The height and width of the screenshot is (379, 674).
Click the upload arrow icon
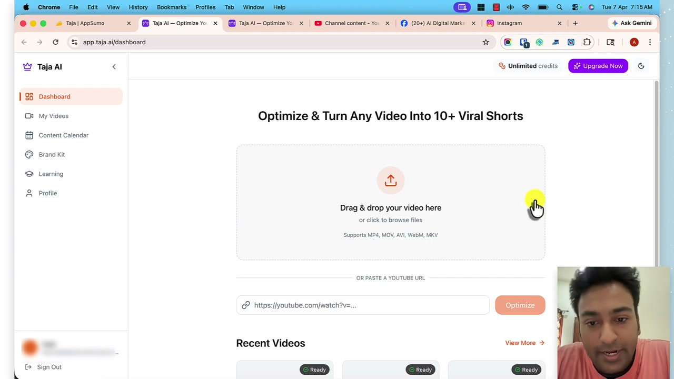pyautogui.click(x=391, y=181)
